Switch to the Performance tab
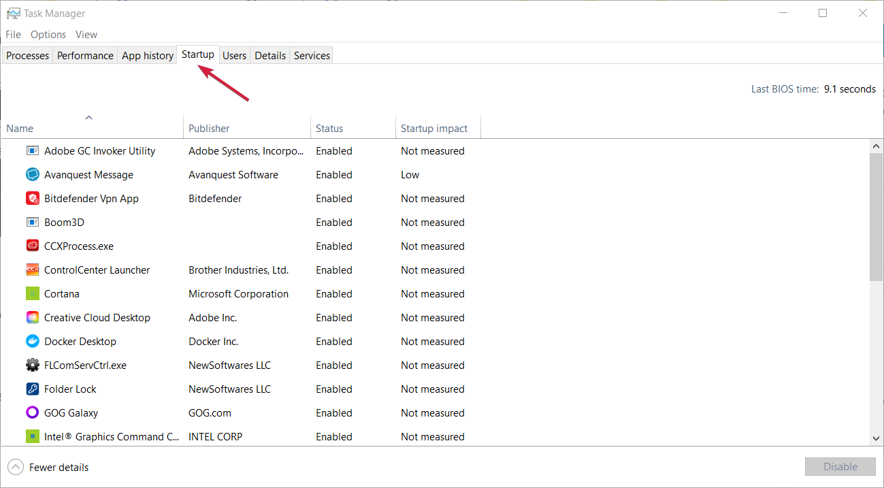 85,55
